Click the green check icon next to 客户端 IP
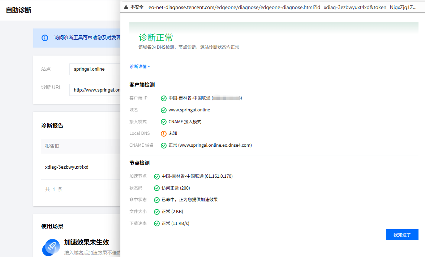The width and height of the screenshot is (425, 257). (164, 98)
